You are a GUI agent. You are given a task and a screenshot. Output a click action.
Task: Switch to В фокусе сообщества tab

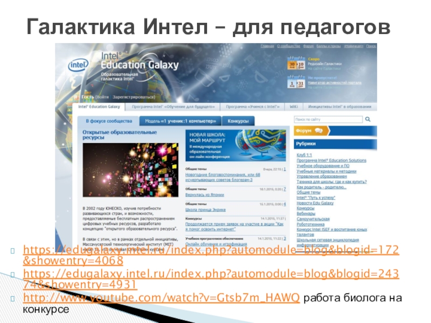point(109,121)
